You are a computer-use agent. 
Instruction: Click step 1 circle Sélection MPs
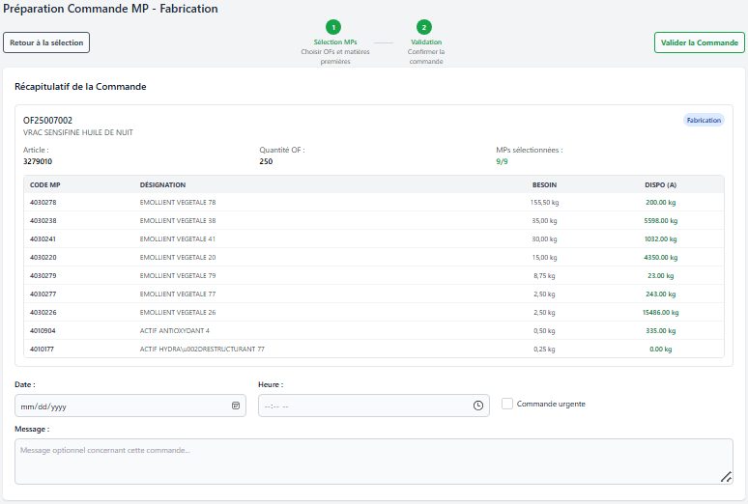pyautogui.click(x=333, y=27)
